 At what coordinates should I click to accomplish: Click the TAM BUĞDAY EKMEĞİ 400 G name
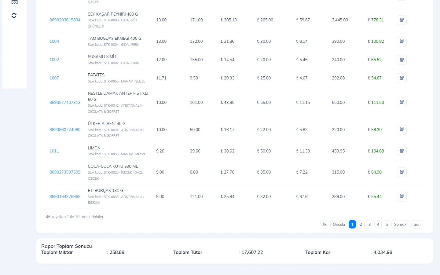coord(114,38)
